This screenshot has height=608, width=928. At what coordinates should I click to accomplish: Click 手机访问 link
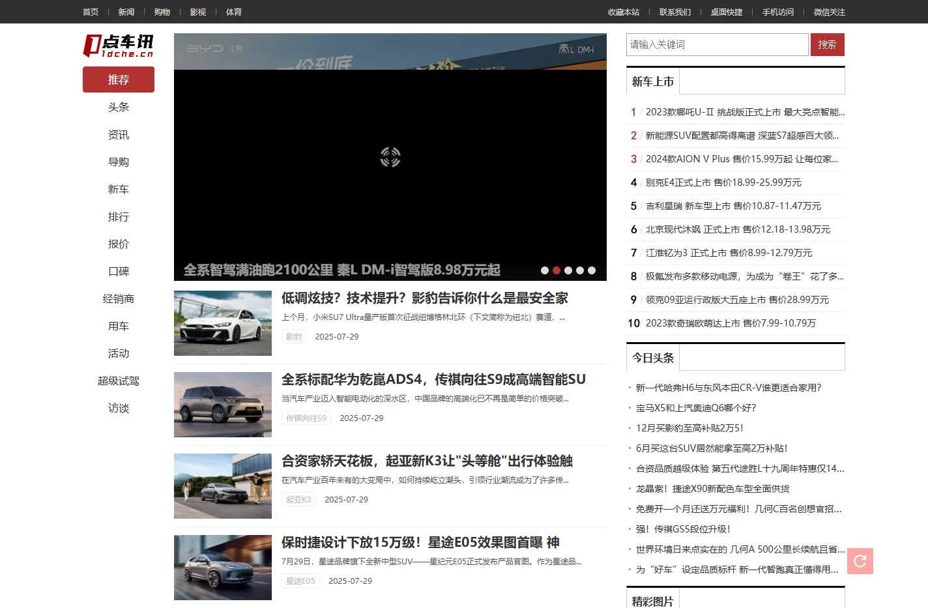[778, 12]
